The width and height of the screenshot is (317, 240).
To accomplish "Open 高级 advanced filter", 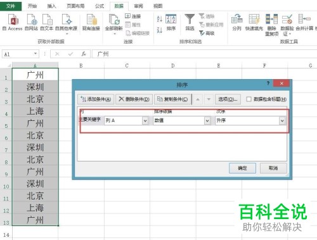I will click(207, 33).
